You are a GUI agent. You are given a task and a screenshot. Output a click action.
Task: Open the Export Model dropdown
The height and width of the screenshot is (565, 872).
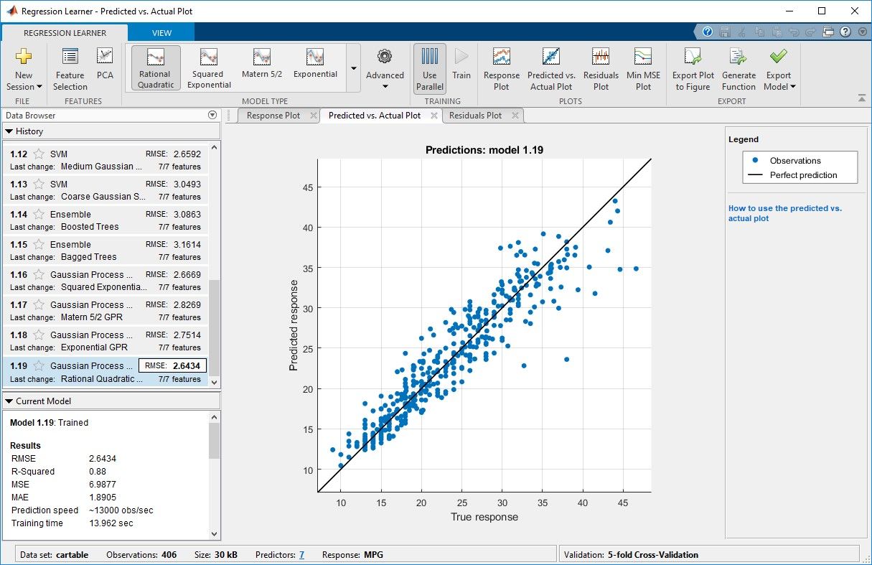coord(779,68)
